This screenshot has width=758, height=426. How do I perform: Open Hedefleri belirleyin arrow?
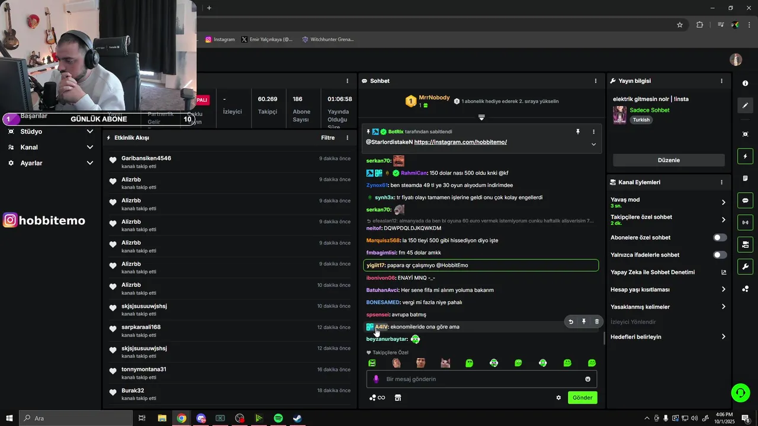click(x=723, y=337)
